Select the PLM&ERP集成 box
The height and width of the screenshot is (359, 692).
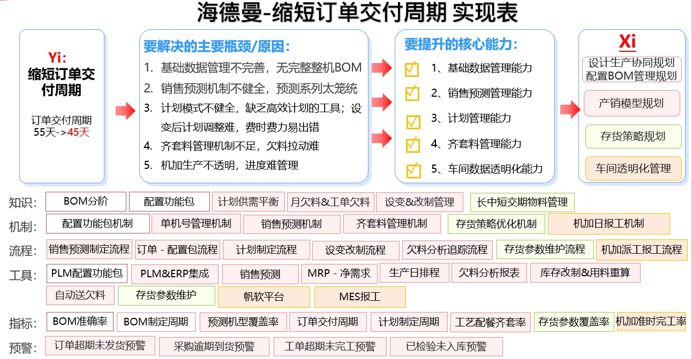175,274
